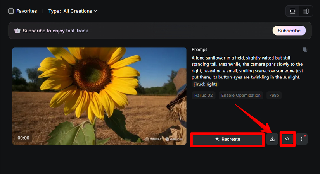The width and height of the screenshot is (320, 174).
Task: Switch to the detail panel layout view
Action: [306, 11]
